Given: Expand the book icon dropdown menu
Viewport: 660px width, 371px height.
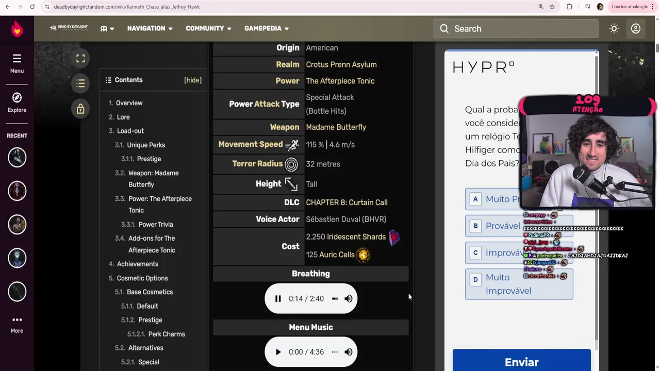Looking at the screenshot, I should pyautogui.click(x=107, y=28).
